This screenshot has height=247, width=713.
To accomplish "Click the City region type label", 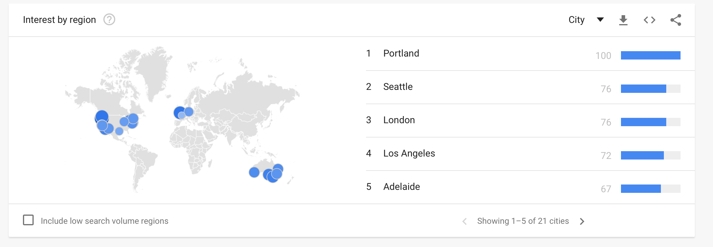I will pos(577,20).
